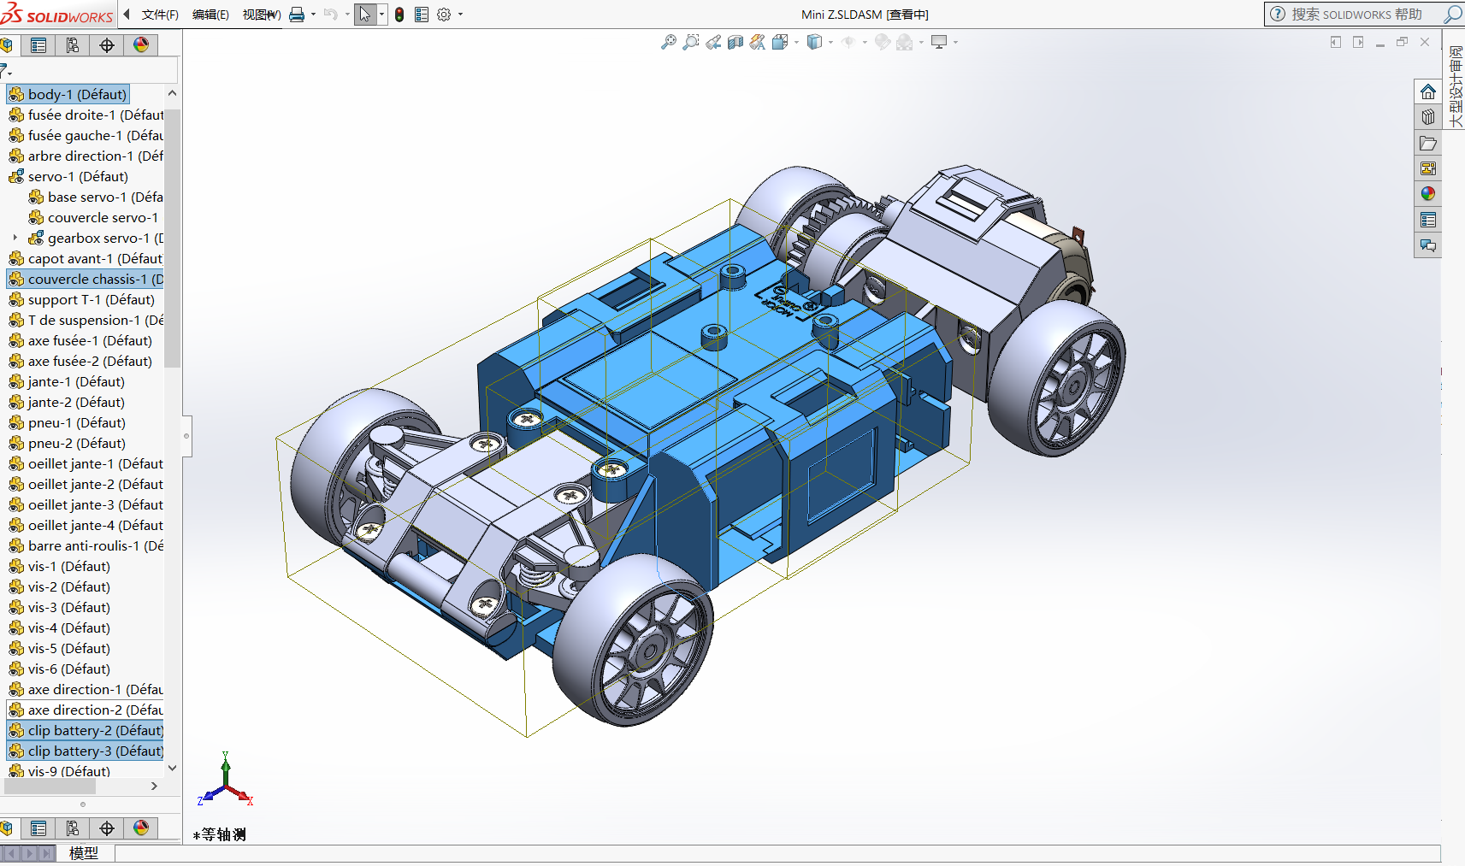Open the File Explorer folder icon in task pane

(x=1427, y=143)
